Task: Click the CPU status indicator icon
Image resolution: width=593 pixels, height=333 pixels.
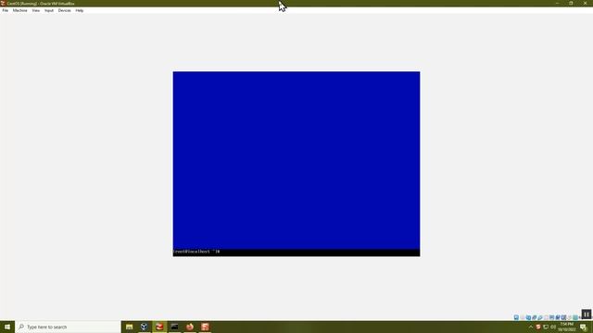Action: click(x=563, y=317)
